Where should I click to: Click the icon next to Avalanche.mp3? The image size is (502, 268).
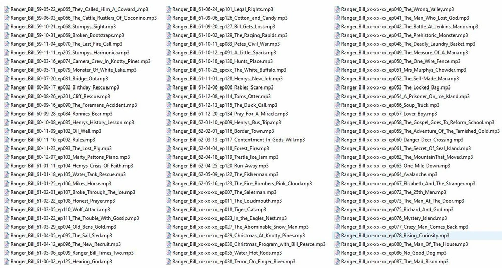pyautogui.click(x=336, y=174)
